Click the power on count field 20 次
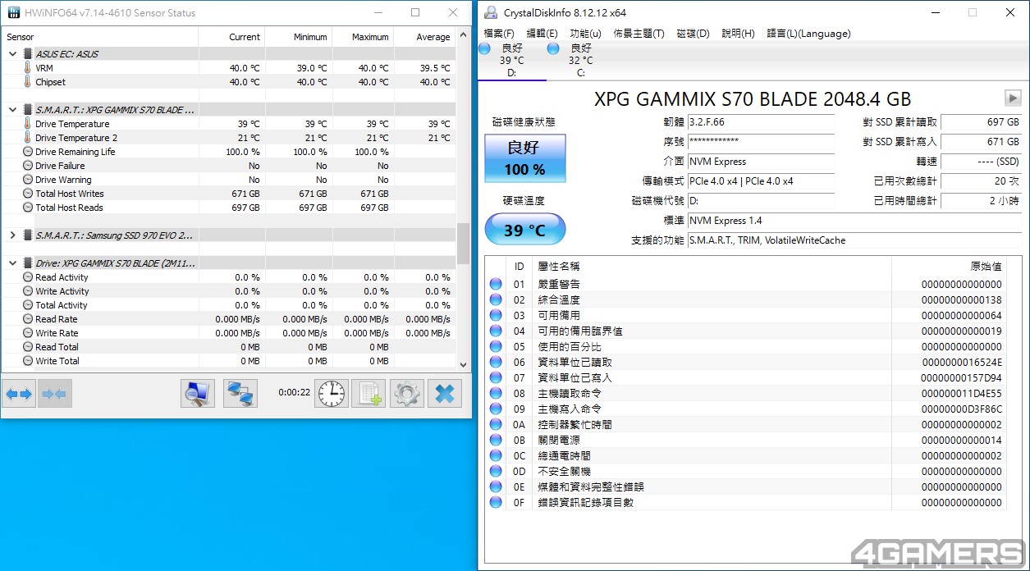Screen dimensions: 1030x571 tap(982, 181)
